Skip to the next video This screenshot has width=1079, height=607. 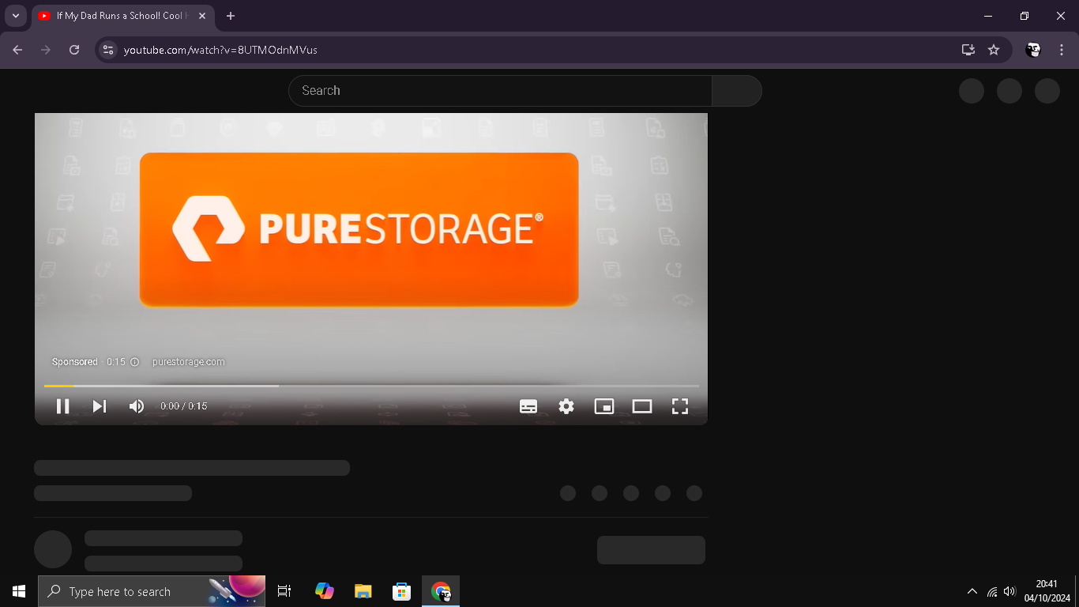coord(100,406)
